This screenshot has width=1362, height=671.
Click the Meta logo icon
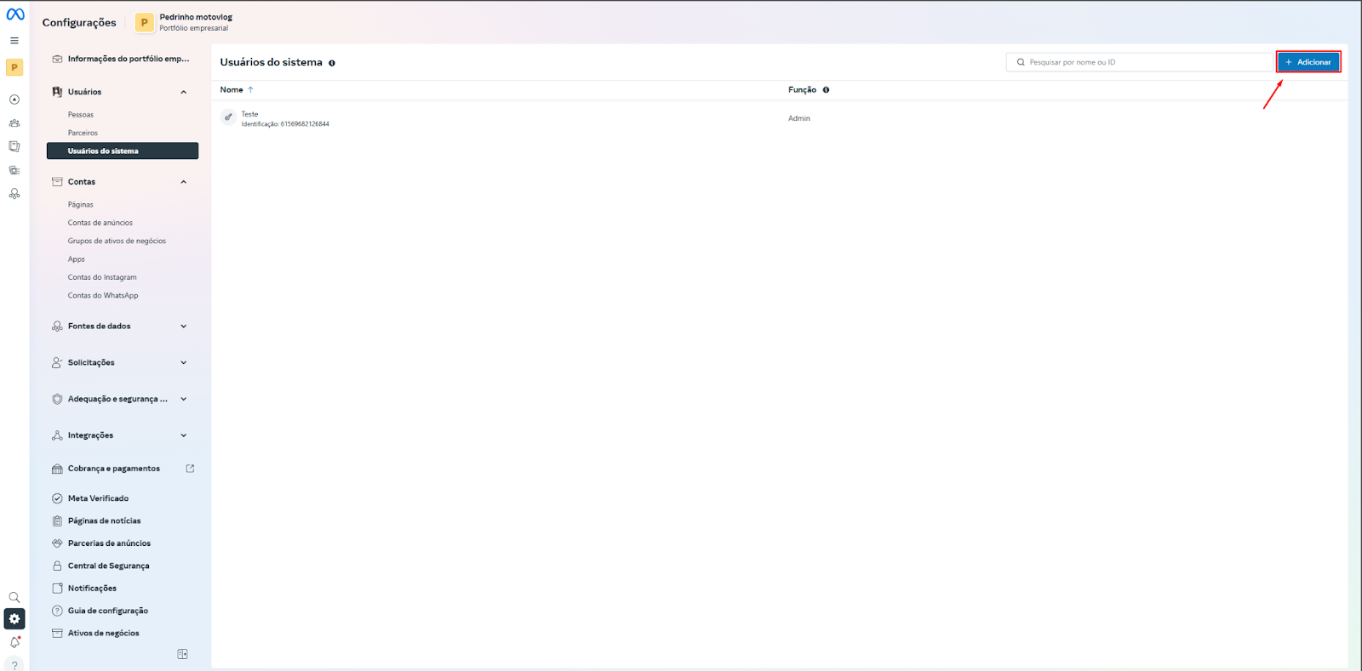click(x=15, y=14)
